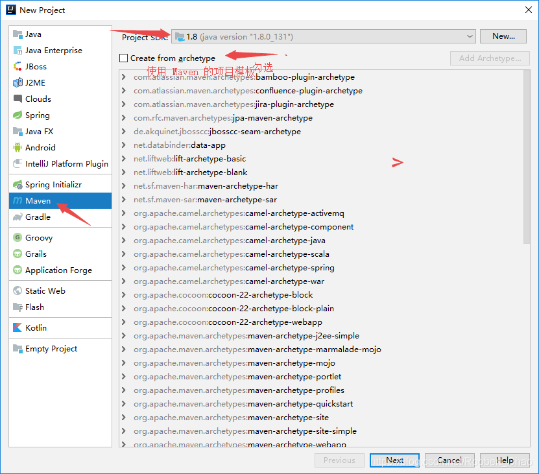Click the J2ME icon

[x=18, y=82]
